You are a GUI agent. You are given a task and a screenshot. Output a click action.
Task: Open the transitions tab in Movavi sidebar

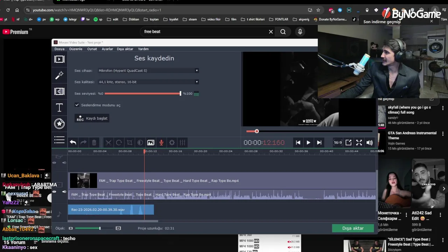(59, 91)
